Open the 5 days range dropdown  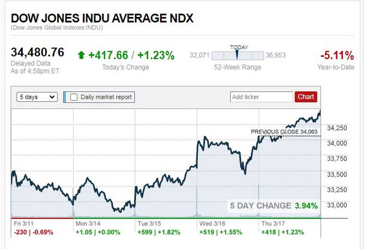click(37, 97)
